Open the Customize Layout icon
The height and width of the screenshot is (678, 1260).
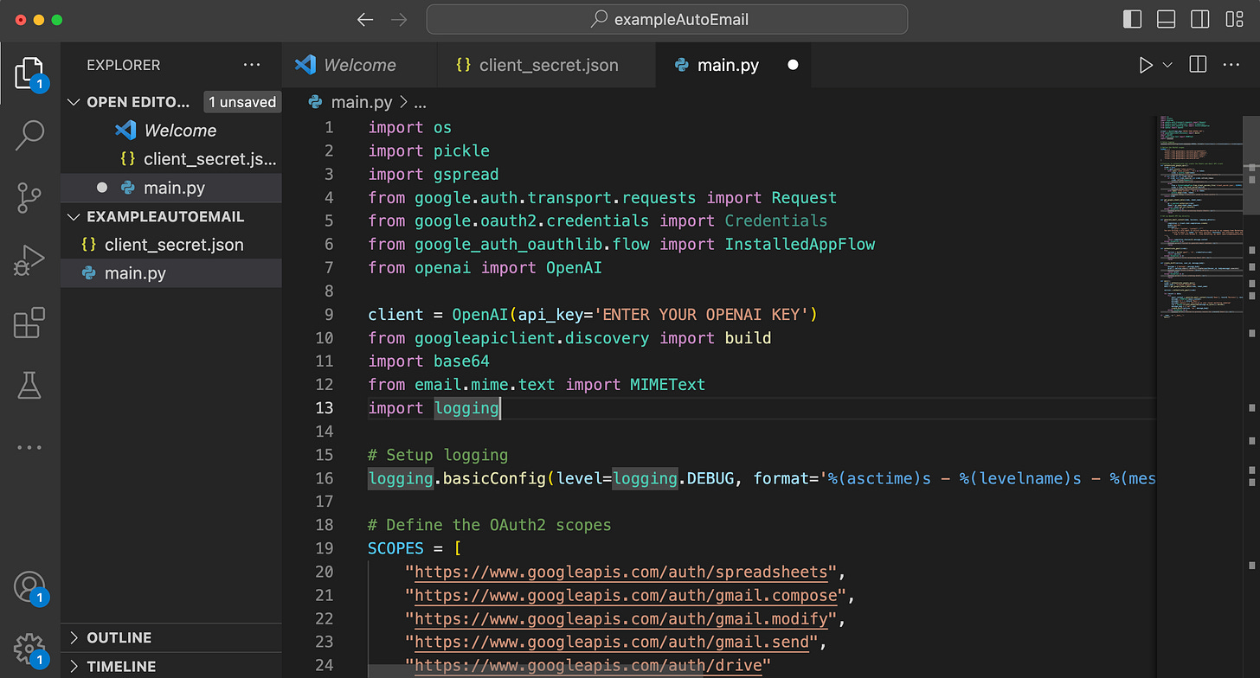(1234, 19)
